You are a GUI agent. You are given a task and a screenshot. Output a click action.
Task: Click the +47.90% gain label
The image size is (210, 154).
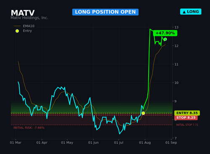click(x=165, y=33)
